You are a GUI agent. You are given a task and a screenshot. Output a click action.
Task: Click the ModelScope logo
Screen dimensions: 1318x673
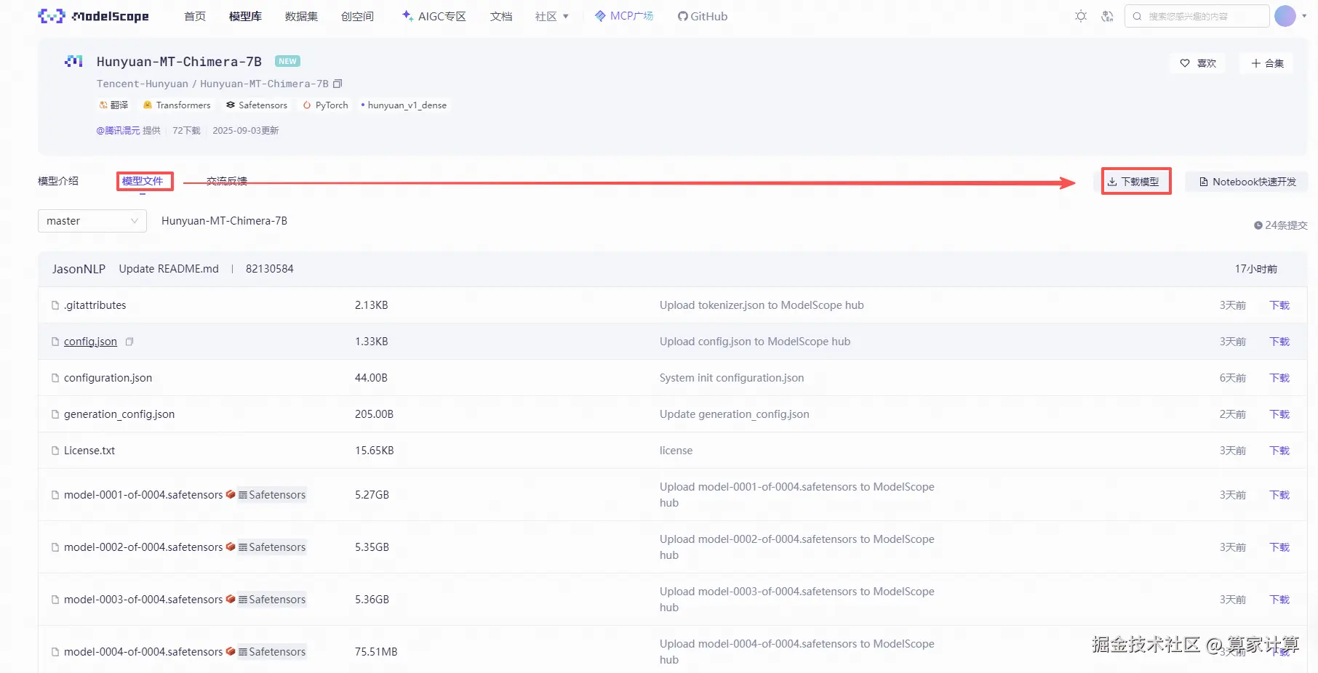click(x=93, y=16)
